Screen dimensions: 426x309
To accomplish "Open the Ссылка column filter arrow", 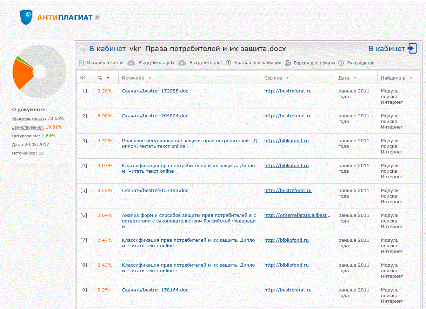I will coord(287,78).
